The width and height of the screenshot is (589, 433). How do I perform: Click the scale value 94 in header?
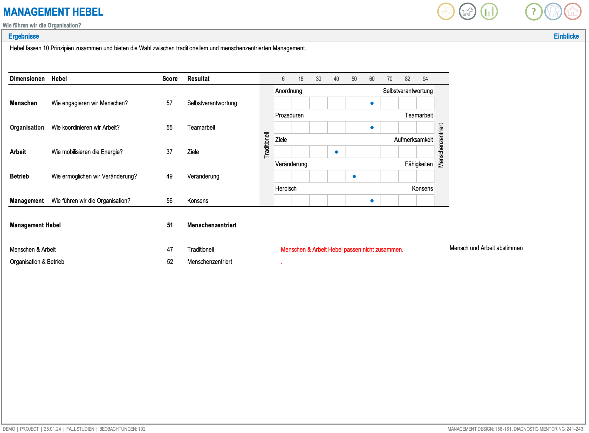[x=425, y=79]
